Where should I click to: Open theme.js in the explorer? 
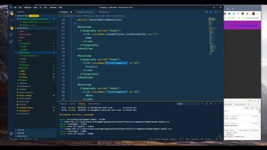(23, 80)
